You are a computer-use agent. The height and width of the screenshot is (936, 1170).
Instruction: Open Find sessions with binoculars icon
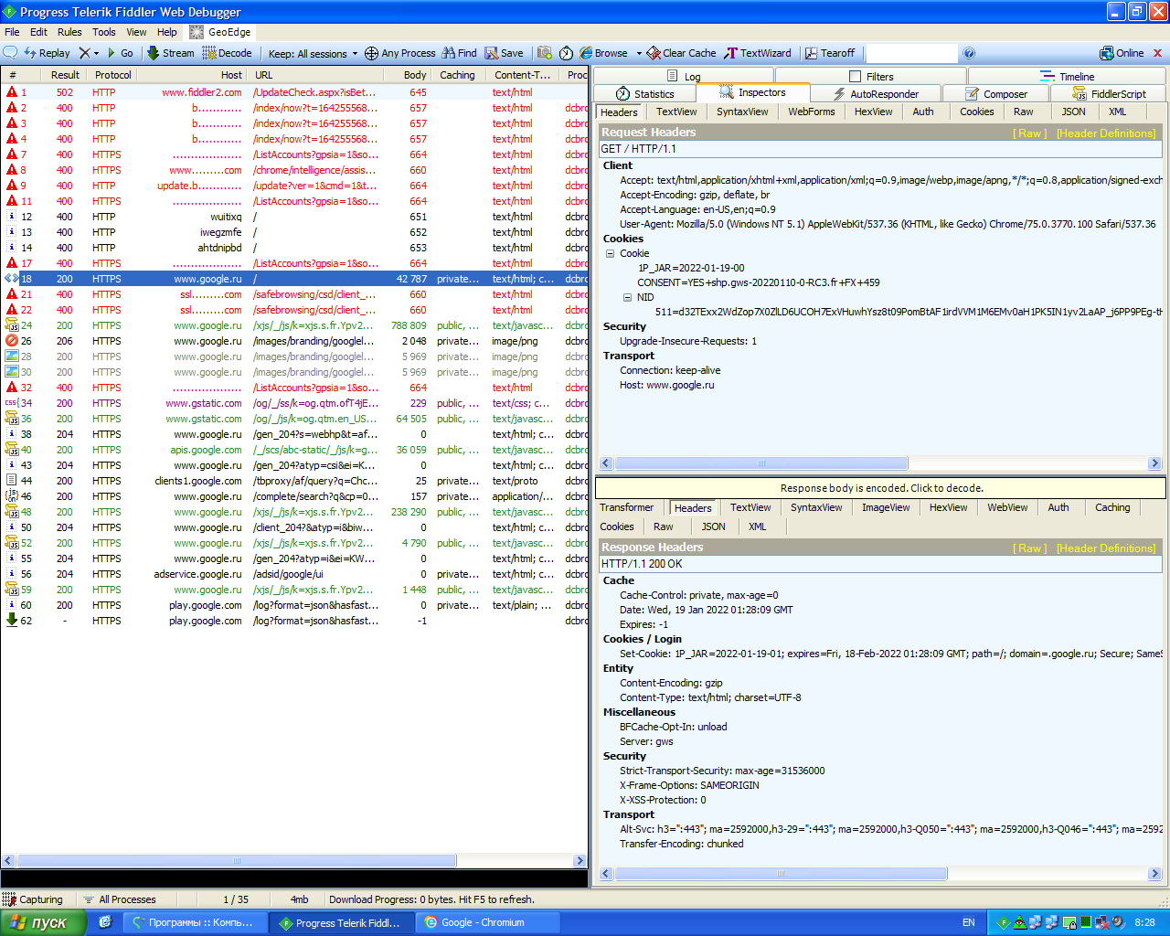pyautogui.click(x=460, y=53)
